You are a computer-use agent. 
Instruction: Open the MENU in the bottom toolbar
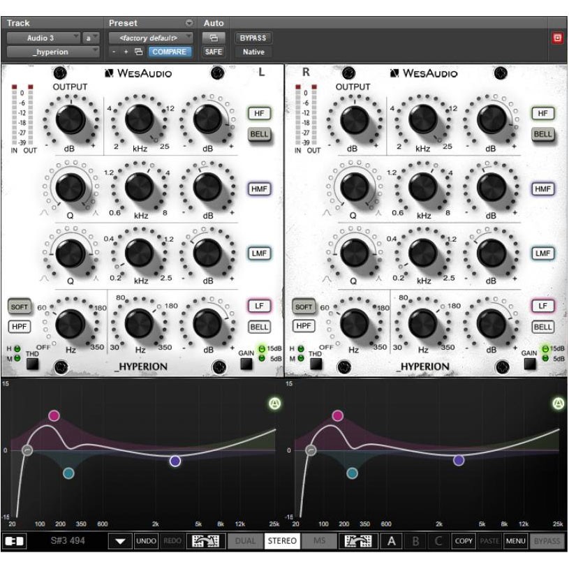coord(517,540)
